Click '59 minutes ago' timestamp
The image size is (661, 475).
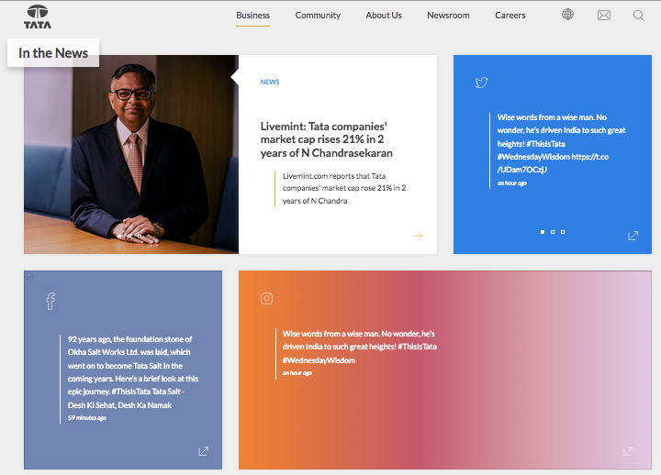(87, 418)
